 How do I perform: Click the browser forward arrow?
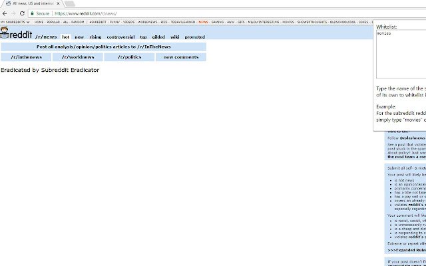point(13,13)
